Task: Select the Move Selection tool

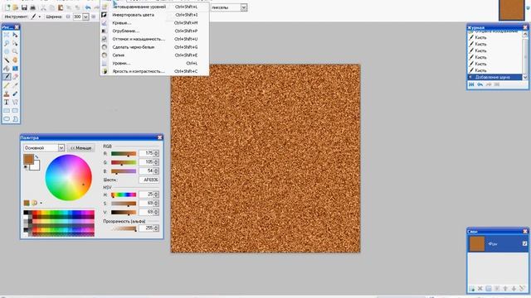Action: coord(15,44)
